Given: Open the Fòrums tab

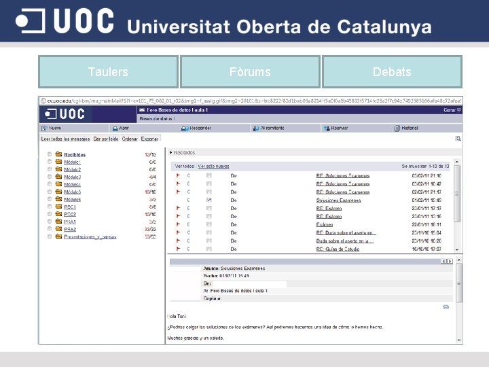Looking at the screenshot, I should click(250, 72).
